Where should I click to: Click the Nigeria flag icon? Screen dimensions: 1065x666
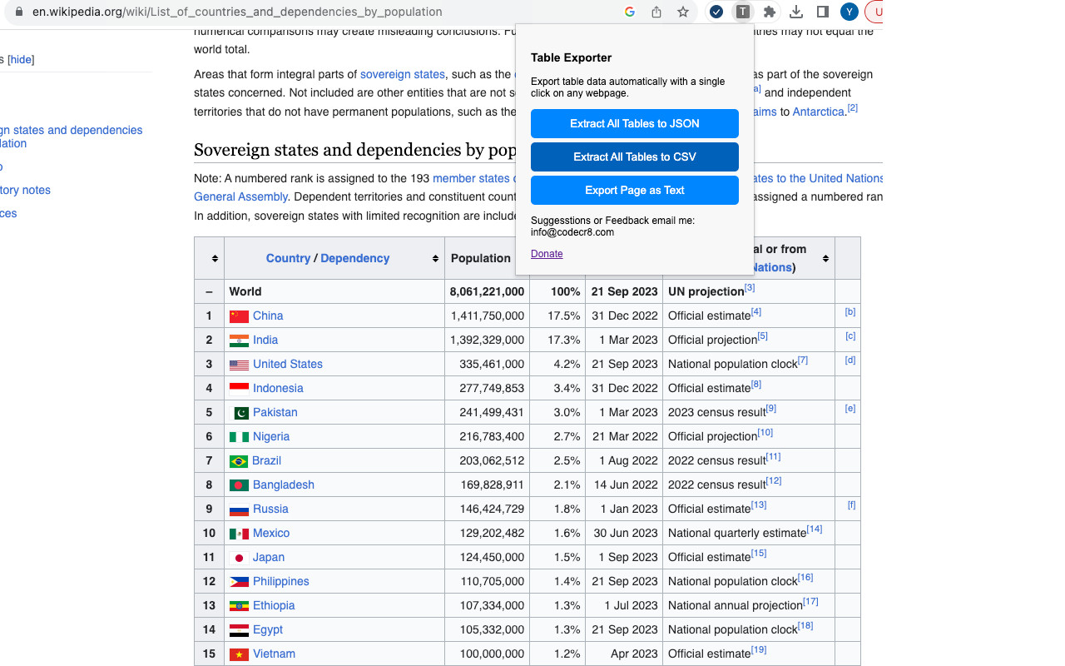[239, 437]
